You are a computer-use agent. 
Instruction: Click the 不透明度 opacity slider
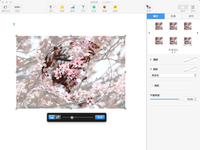165,99
